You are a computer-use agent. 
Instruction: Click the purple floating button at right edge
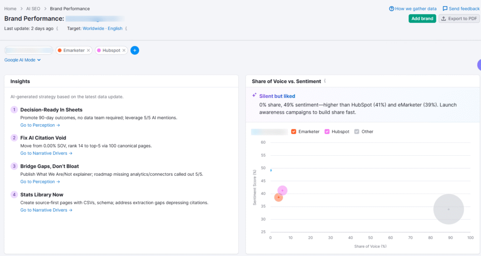[479, 65]
